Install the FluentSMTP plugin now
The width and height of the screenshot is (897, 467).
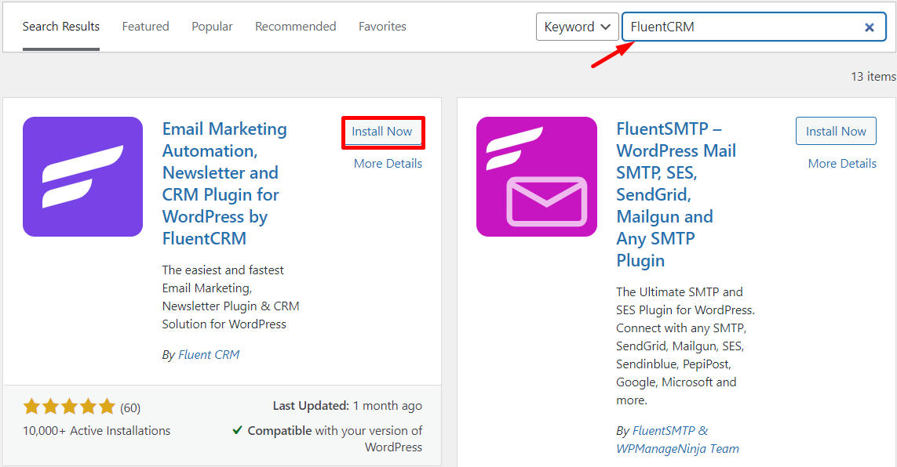click(836, 132)
